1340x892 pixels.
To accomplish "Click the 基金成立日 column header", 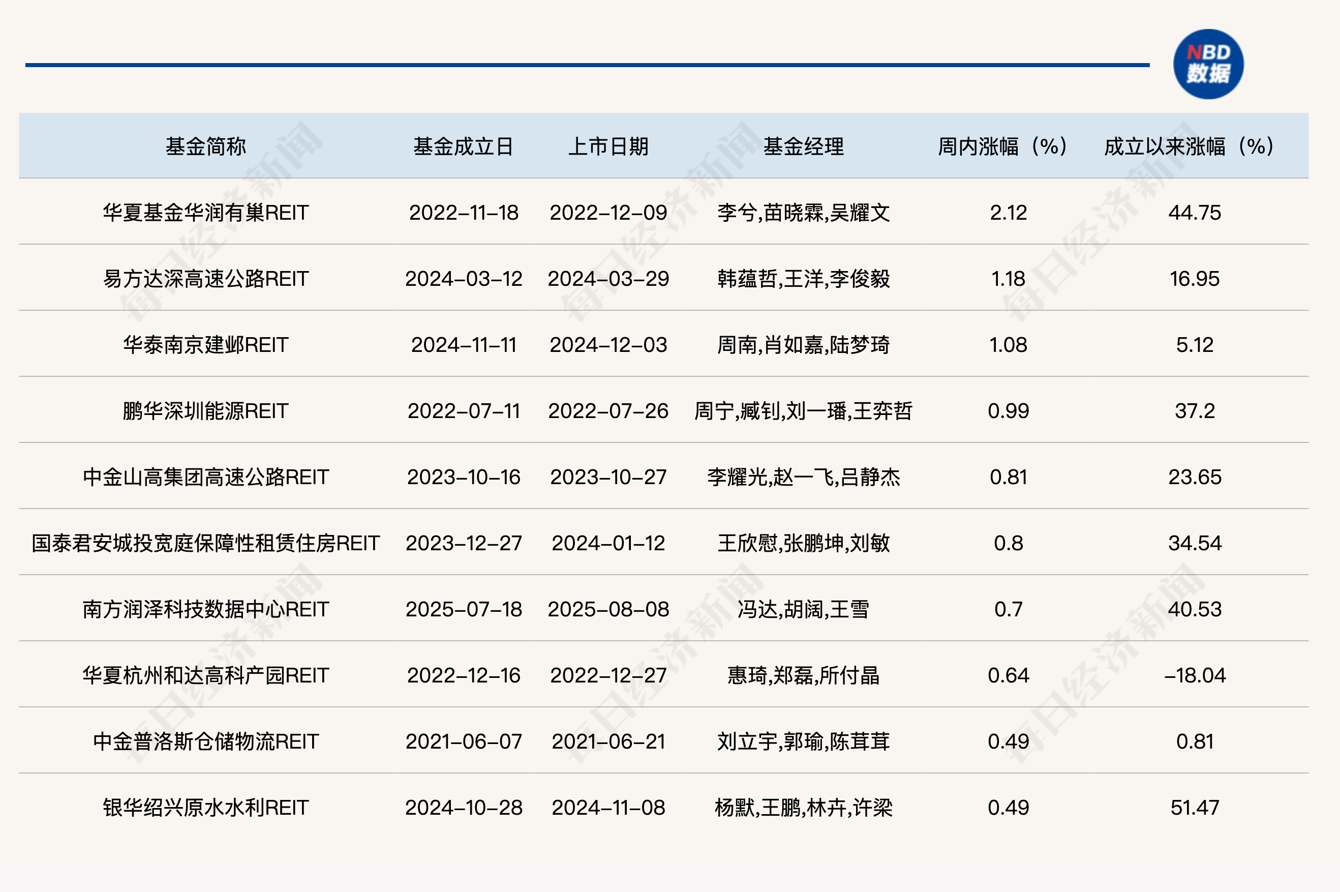I will [x=463, y=146].
